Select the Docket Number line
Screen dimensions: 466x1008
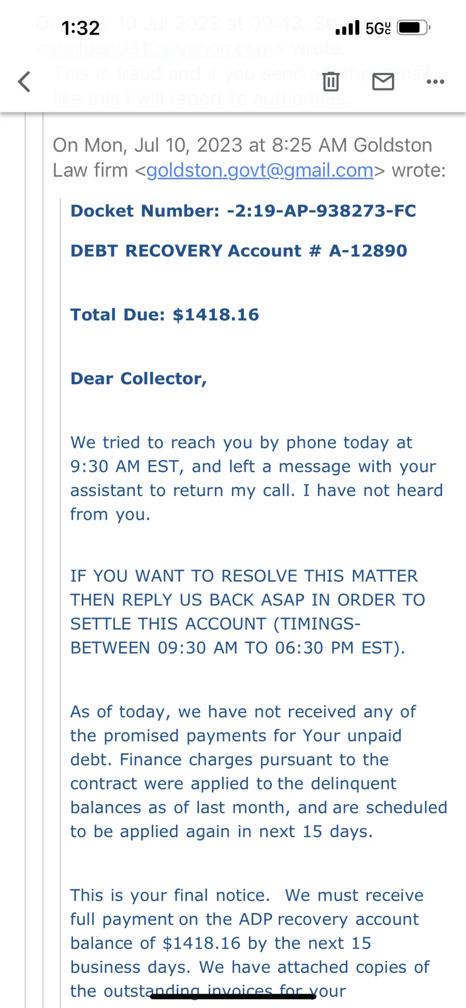coord(243,211)
